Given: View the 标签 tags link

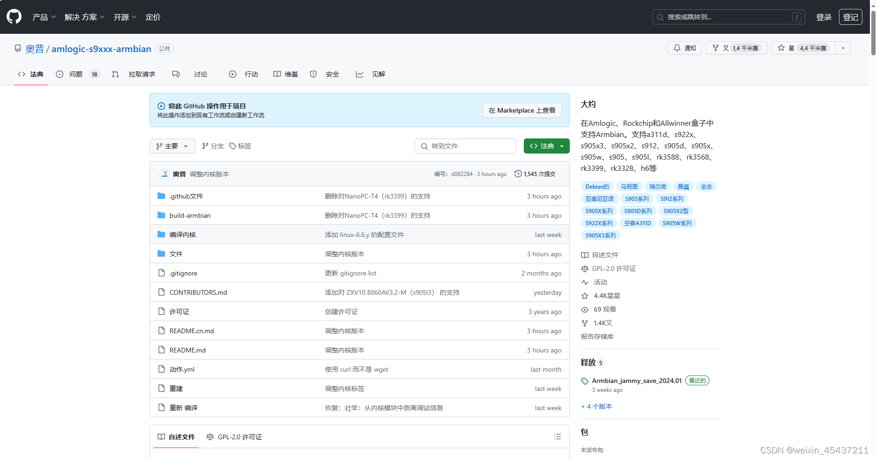Looking at the screenshot, I should click(240, 146).
